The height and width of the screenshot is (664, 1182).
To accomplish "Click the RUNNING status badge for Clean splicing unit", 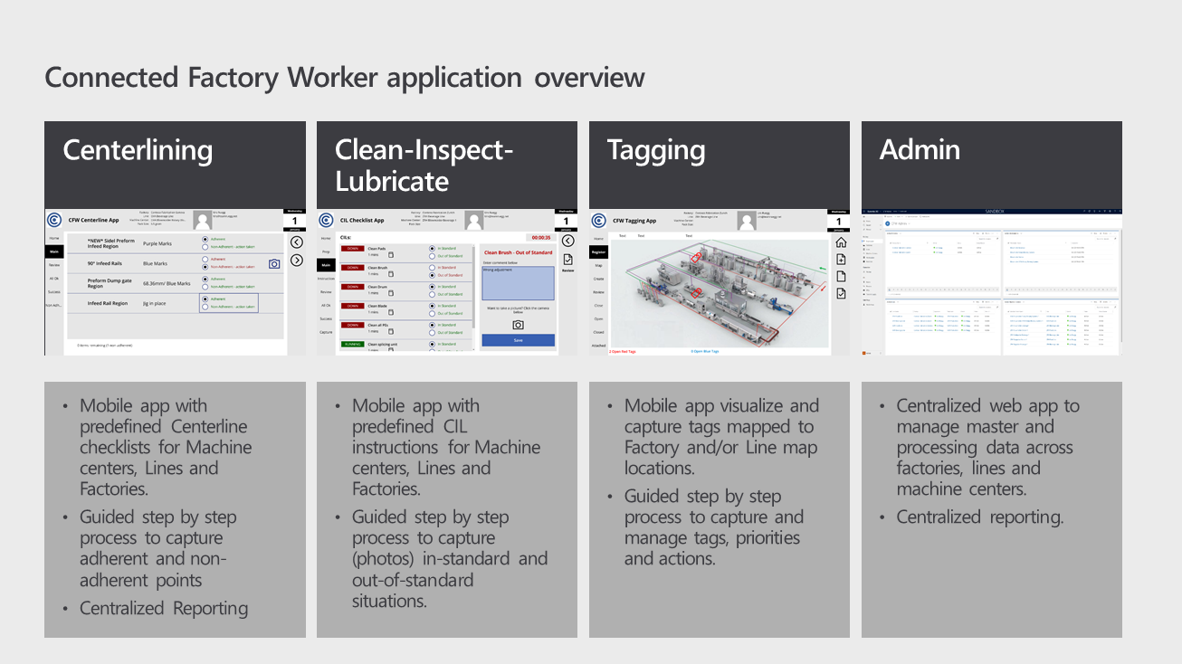I will pyautogui.click(x=353, y=344).
